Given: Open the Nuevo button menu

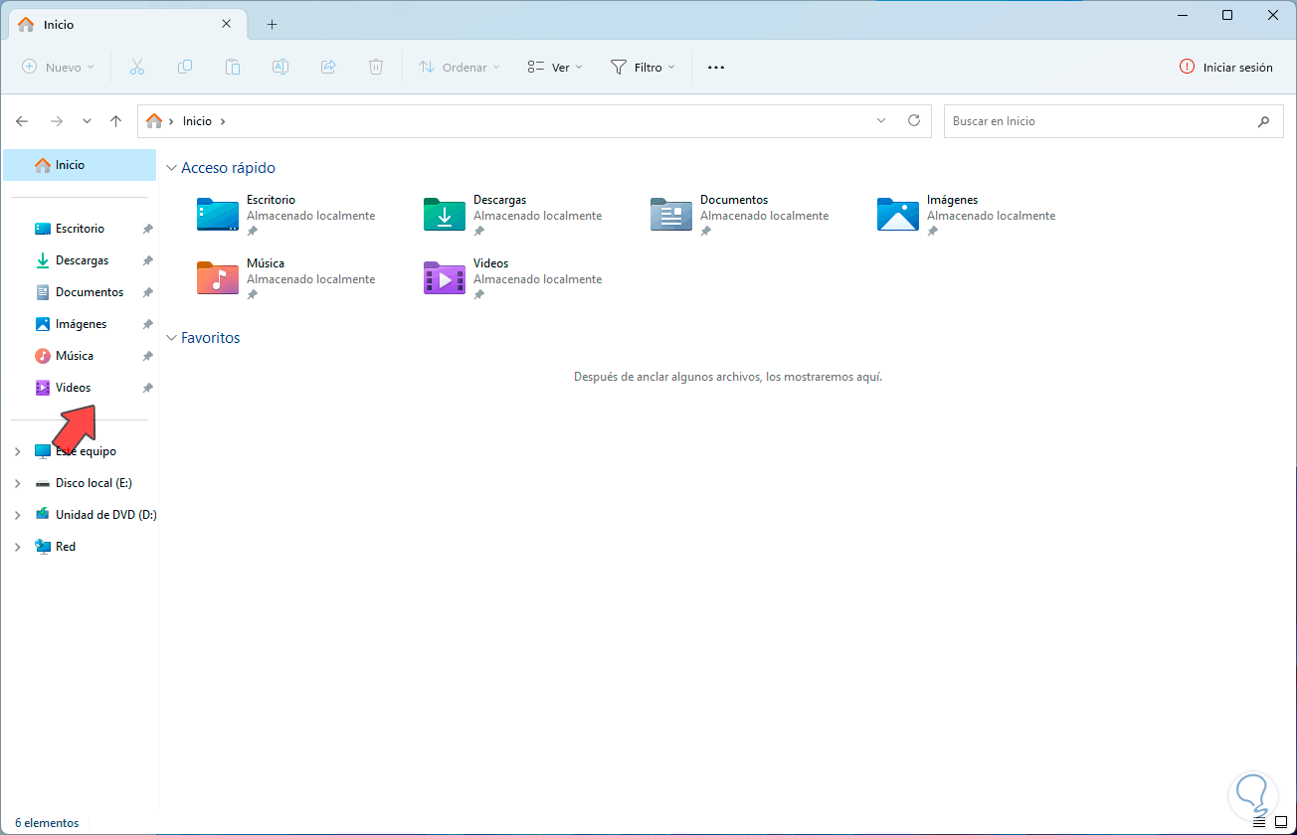Looking at the screenshot, I should (57, 67).
